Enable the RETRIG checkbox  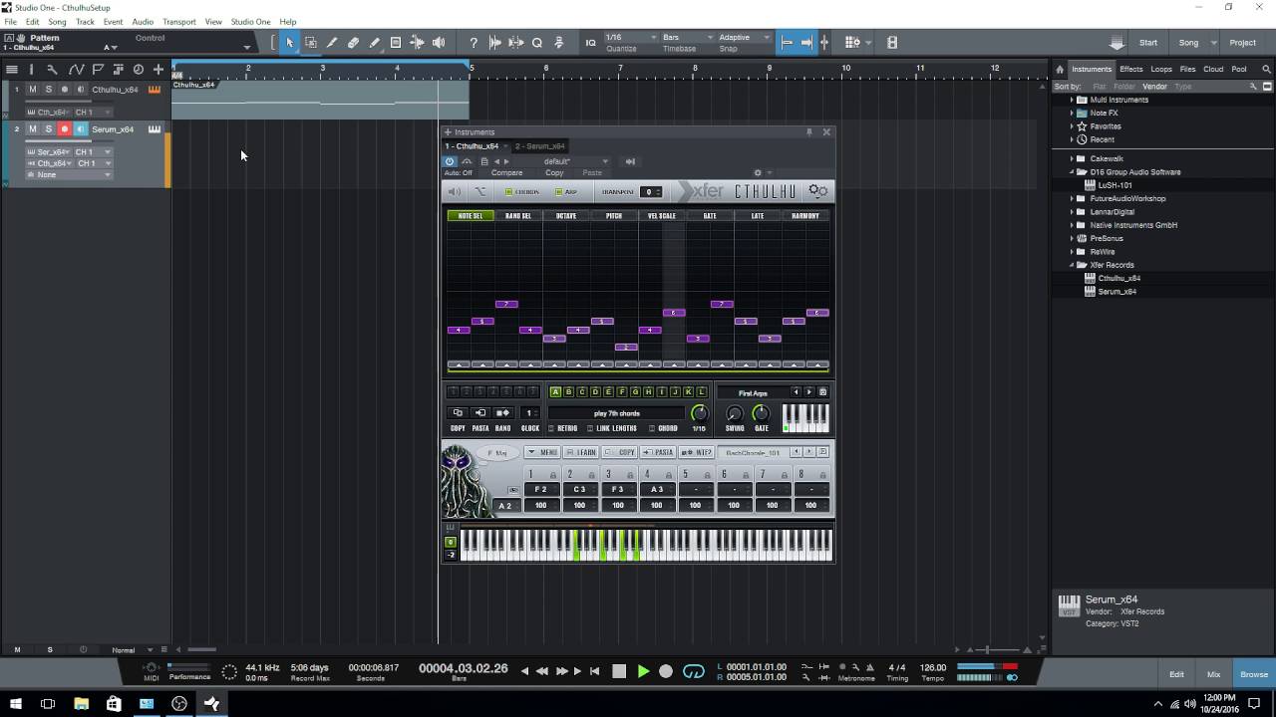tap(551, 428)
